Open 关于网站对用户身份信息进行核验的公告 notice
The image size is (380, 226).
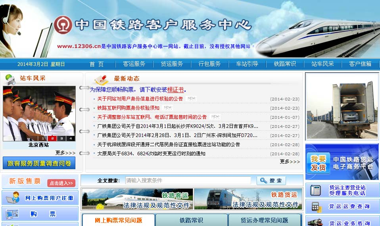140,99
